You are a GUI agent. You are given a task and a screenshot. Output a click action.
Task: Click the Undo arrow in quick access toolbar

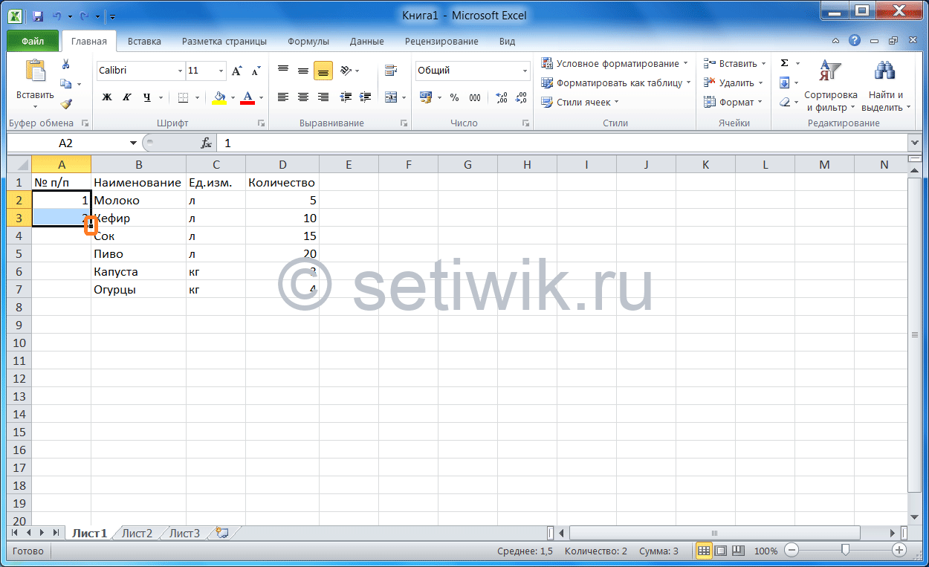point(56,15)
